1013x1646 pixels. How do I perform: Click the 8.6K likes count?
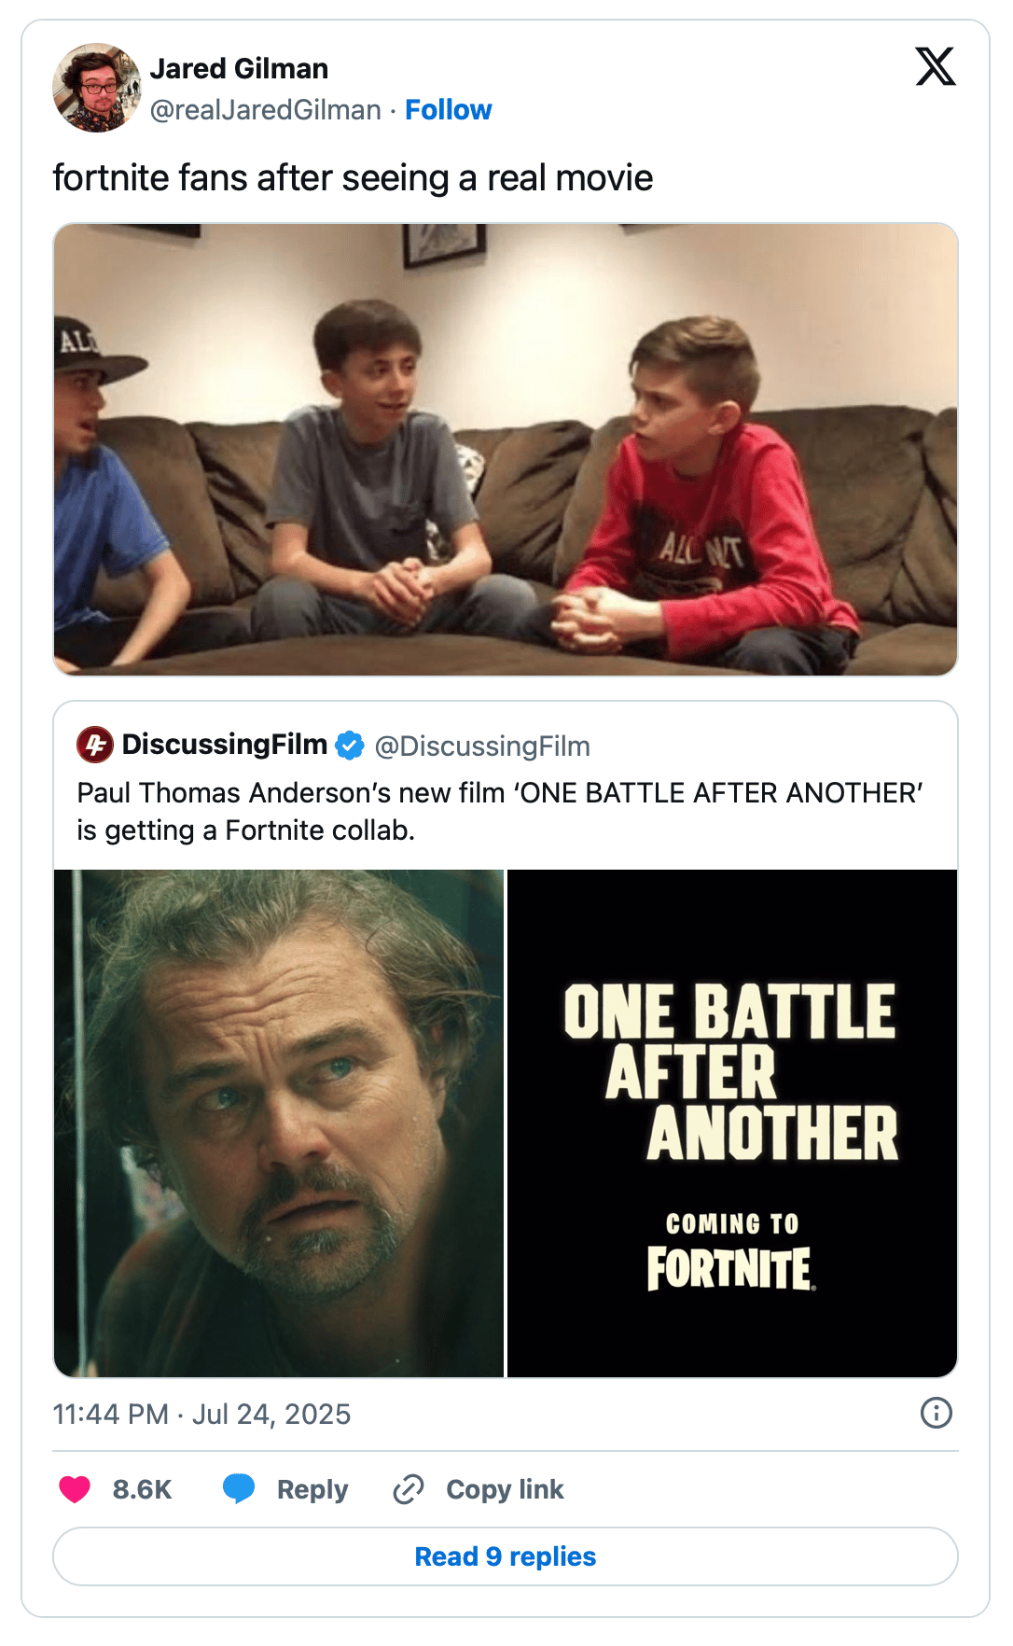click(x=142, y=1490)
